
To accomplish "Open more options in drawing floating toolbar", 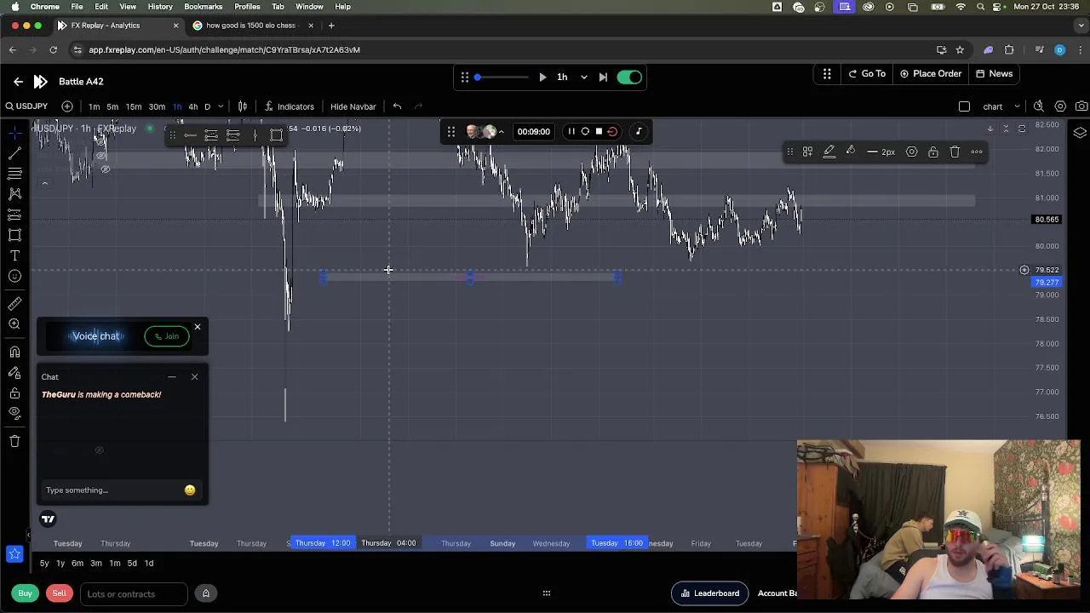I will tap(977, 152).
